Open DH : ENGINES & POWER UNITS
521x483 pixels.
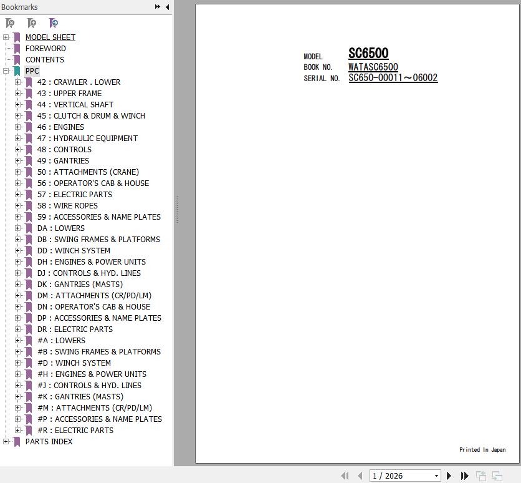(92, 262)
